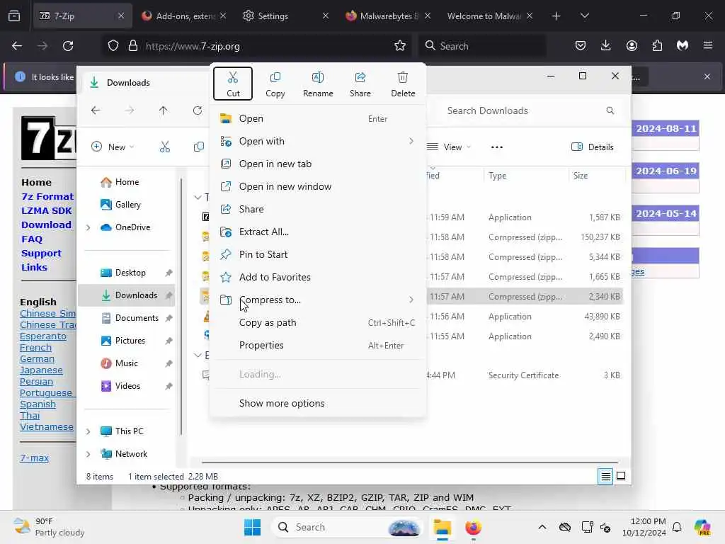The height and width of the screenshot is (544, 725).
Task: Click the Malwarebytes extension icon
Action: tap(683, 46)
